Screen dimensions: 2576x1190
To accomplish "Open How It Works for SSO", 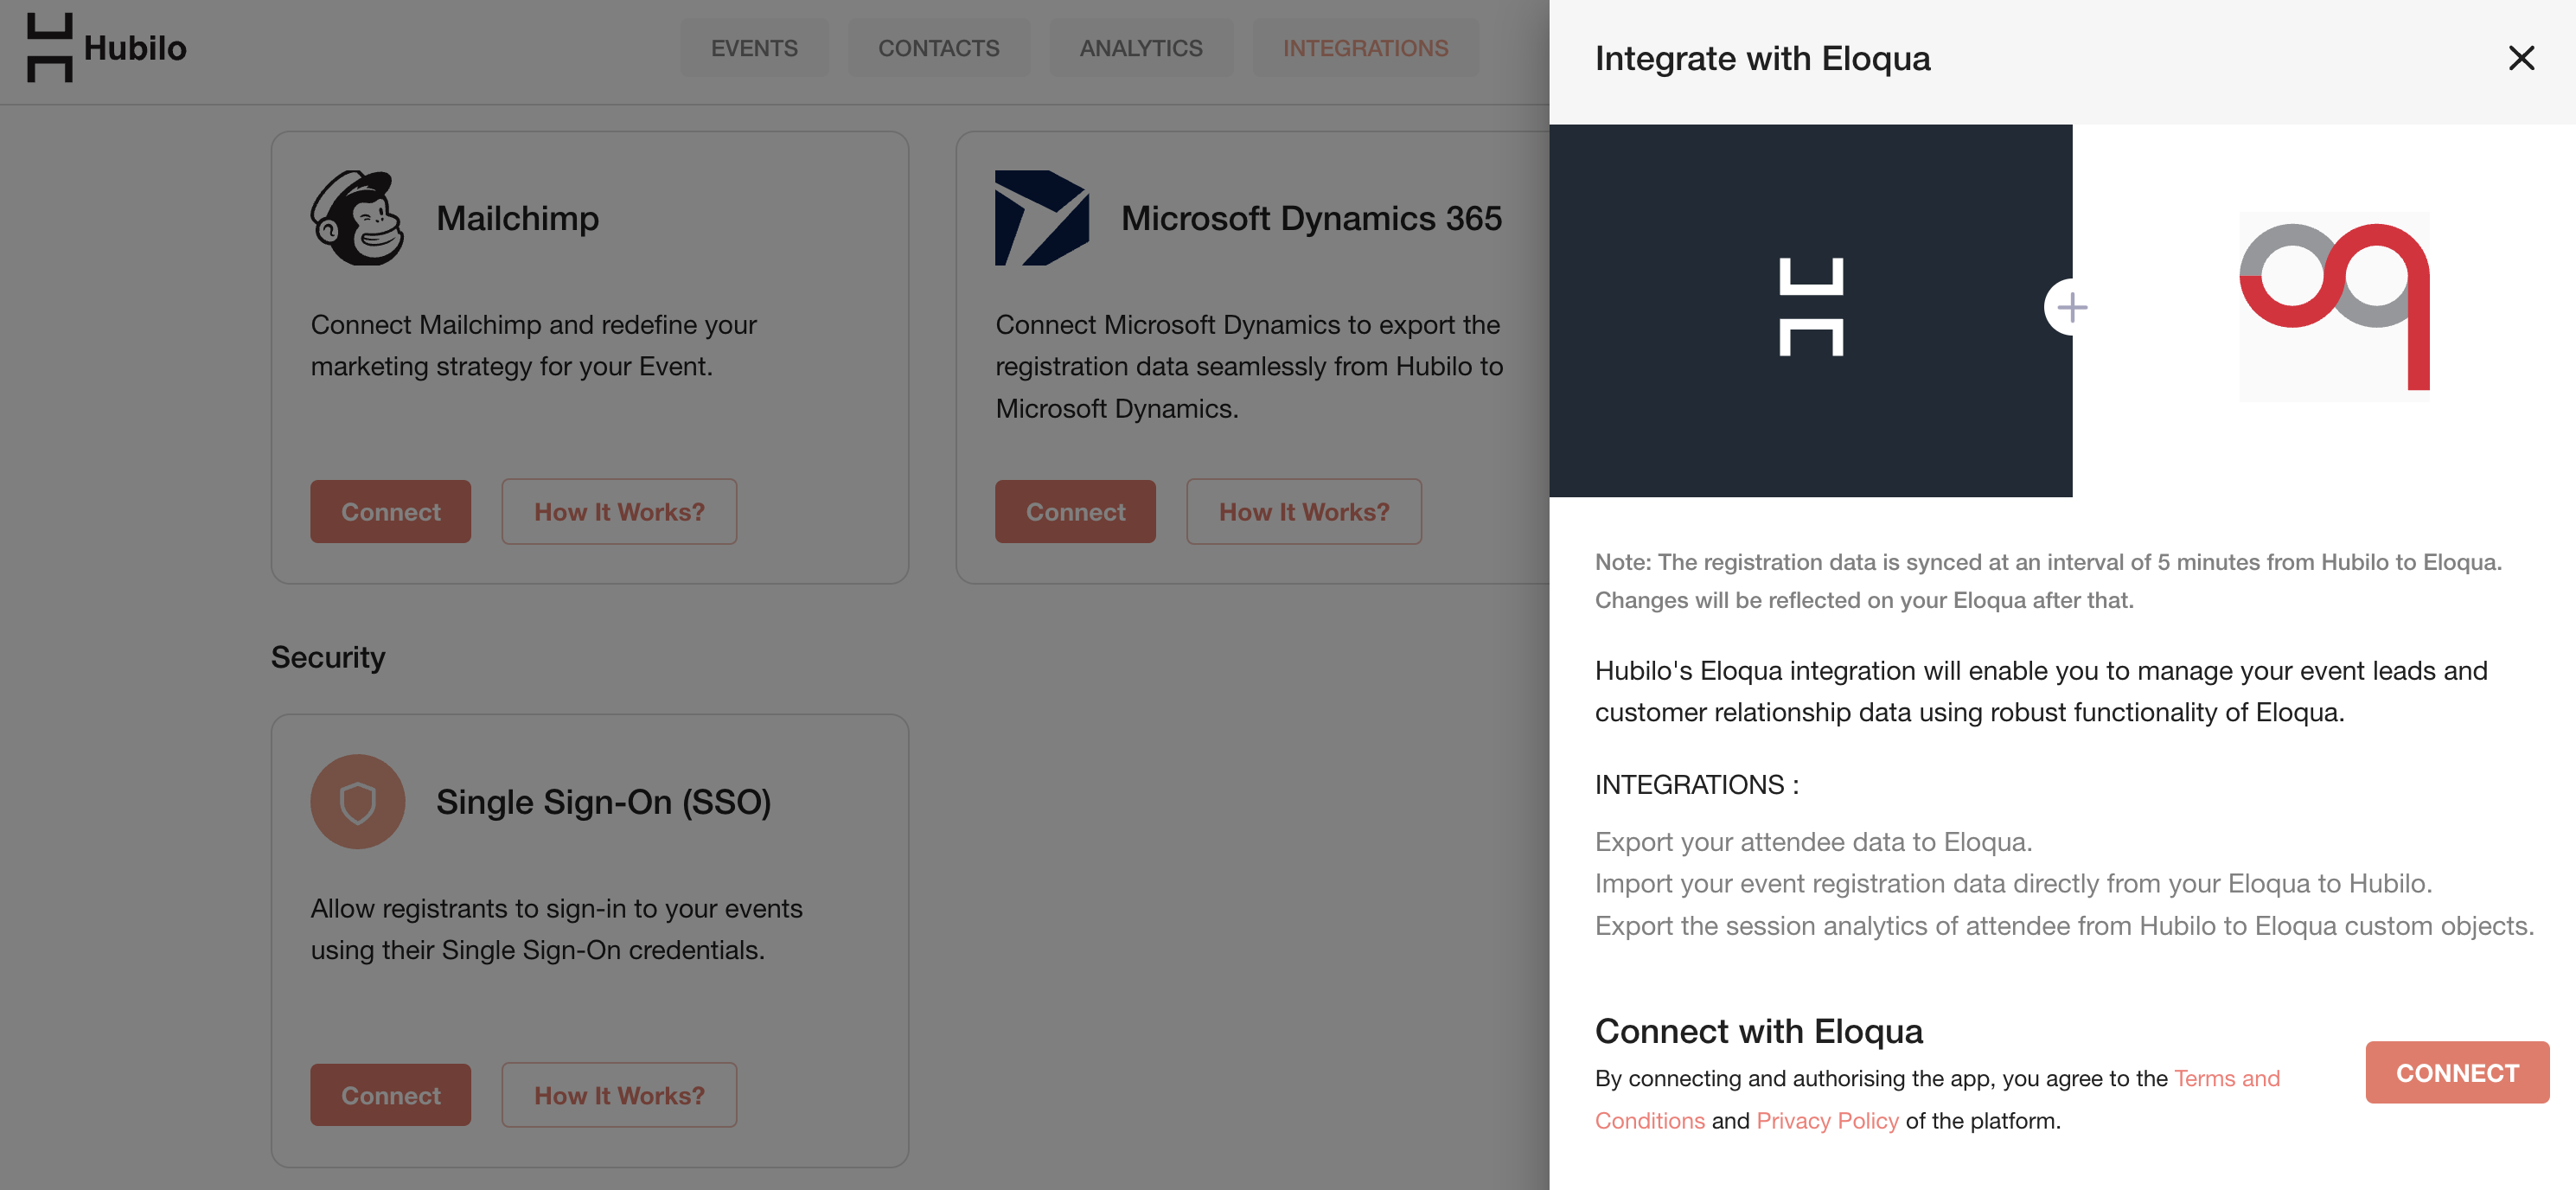I will [x=619, y=1095].
